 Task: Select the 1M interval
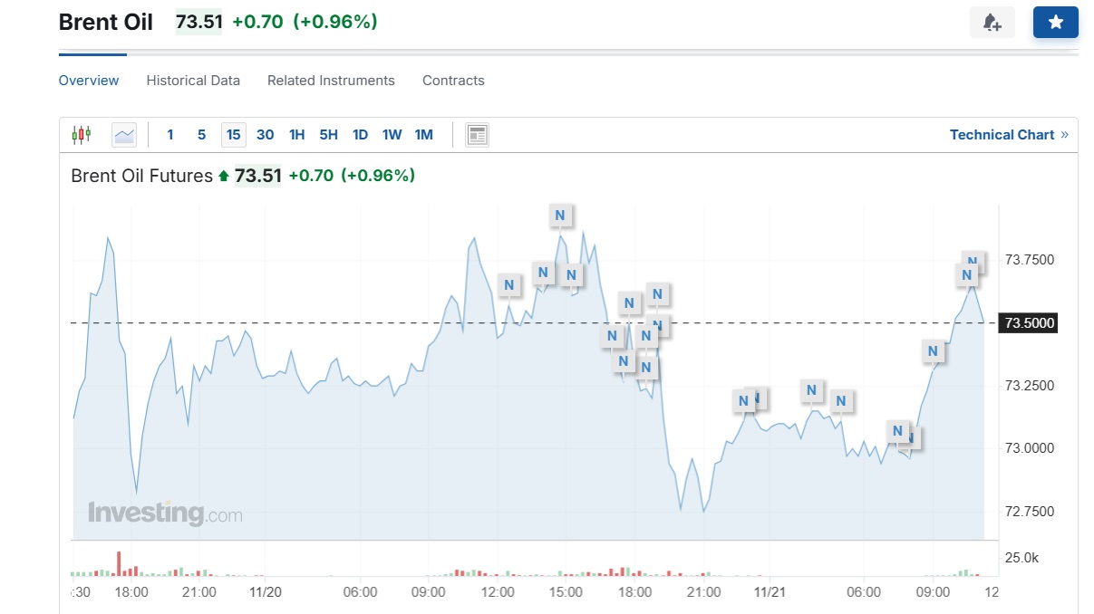(x=423, y=135)
